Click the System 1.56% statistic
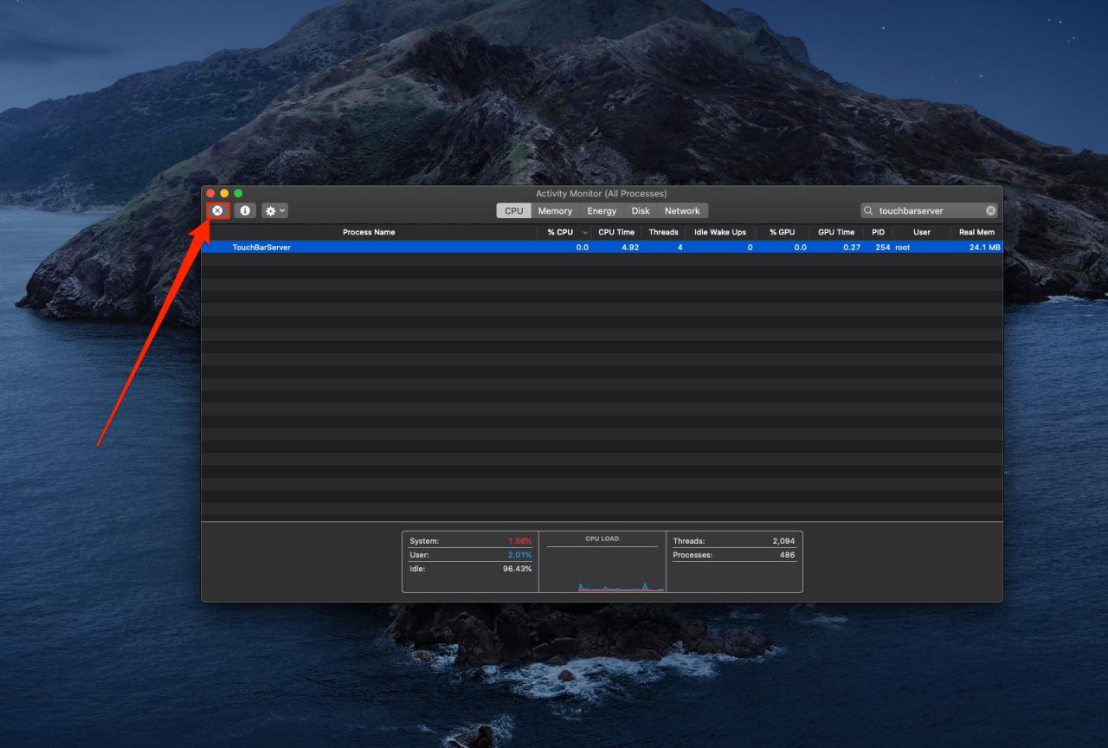Screen dimensions: 1108x748 tap(471, 541)
